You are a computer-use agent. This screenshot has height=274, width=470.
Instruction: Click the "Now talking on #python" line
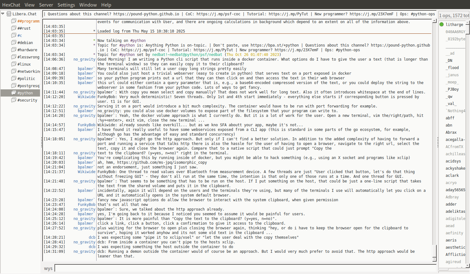(122, 40)
